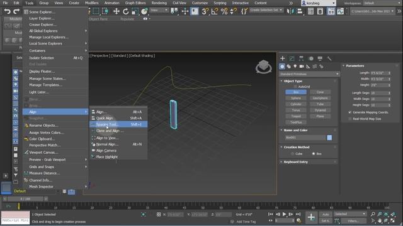
Task: Click the MAXScript Mini listener field
Action: pos(15,220)
